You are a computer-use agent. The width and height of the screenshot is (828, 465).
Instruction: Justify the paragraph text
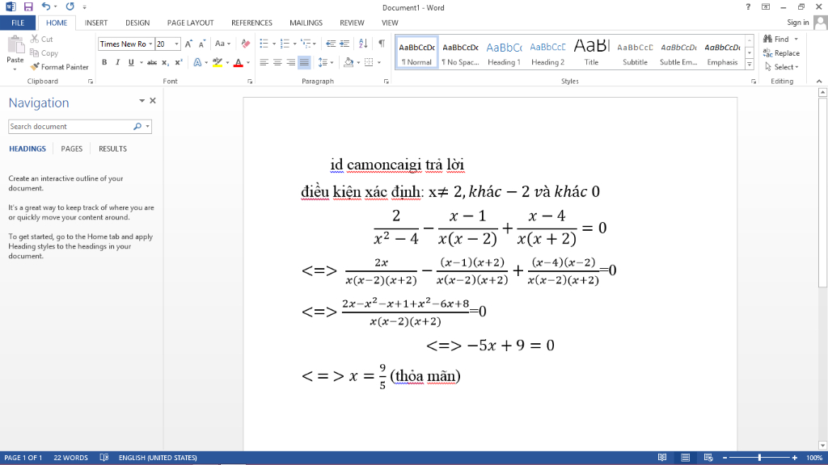tap(304, 62)
